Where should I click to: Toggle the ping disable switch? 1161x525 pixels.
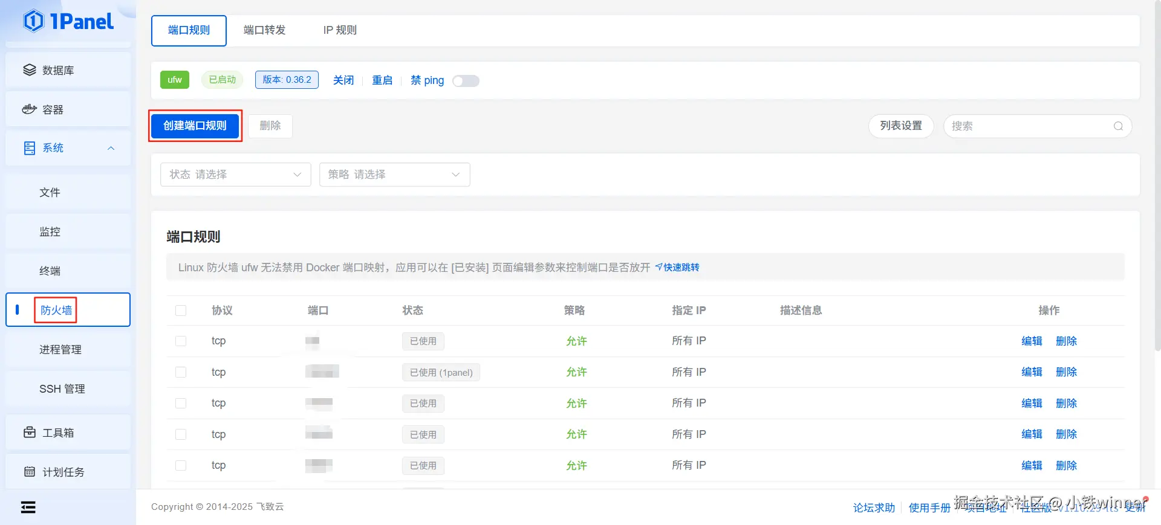click(x=466, y=81)
